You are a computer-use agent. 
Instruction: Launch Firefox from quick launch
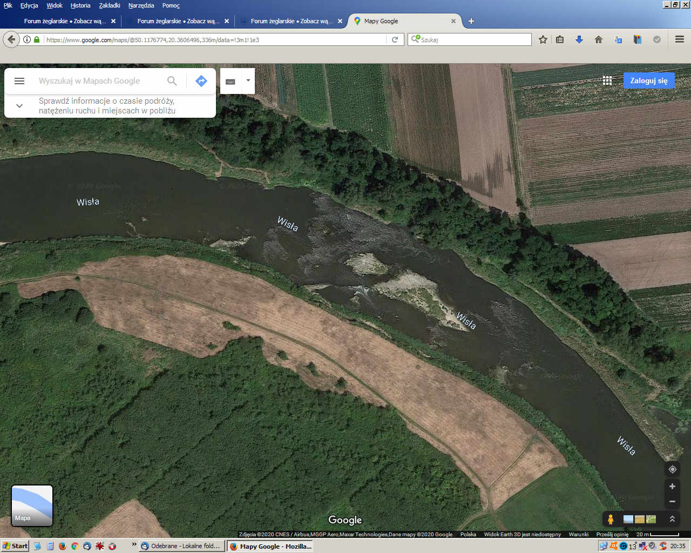click(62, 546)
